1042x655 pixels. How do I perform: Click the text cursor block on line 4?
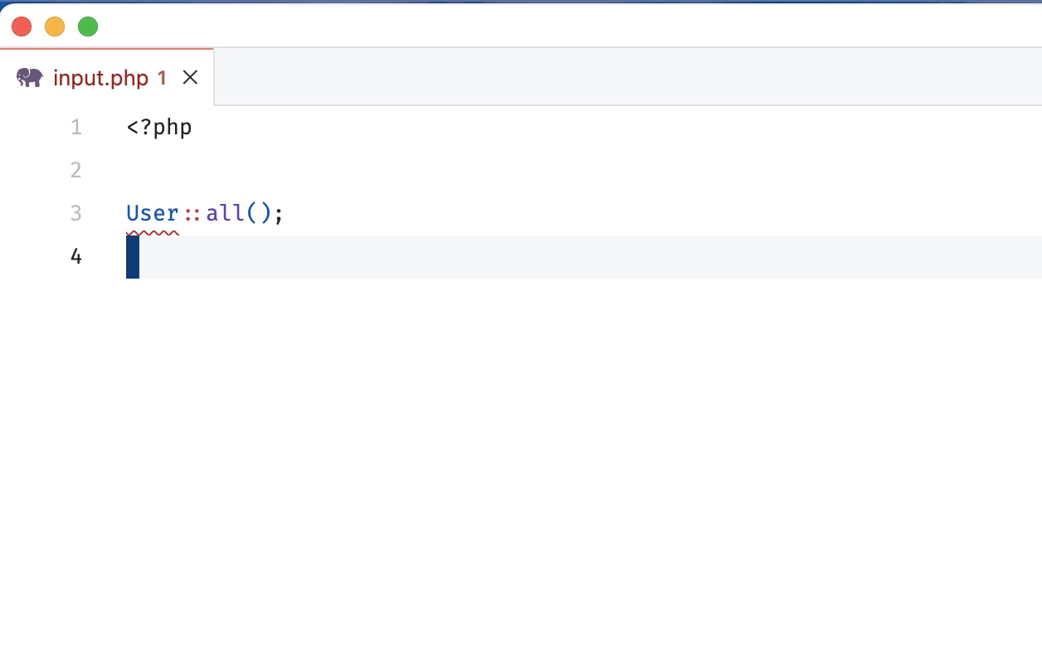coord(133,257)
